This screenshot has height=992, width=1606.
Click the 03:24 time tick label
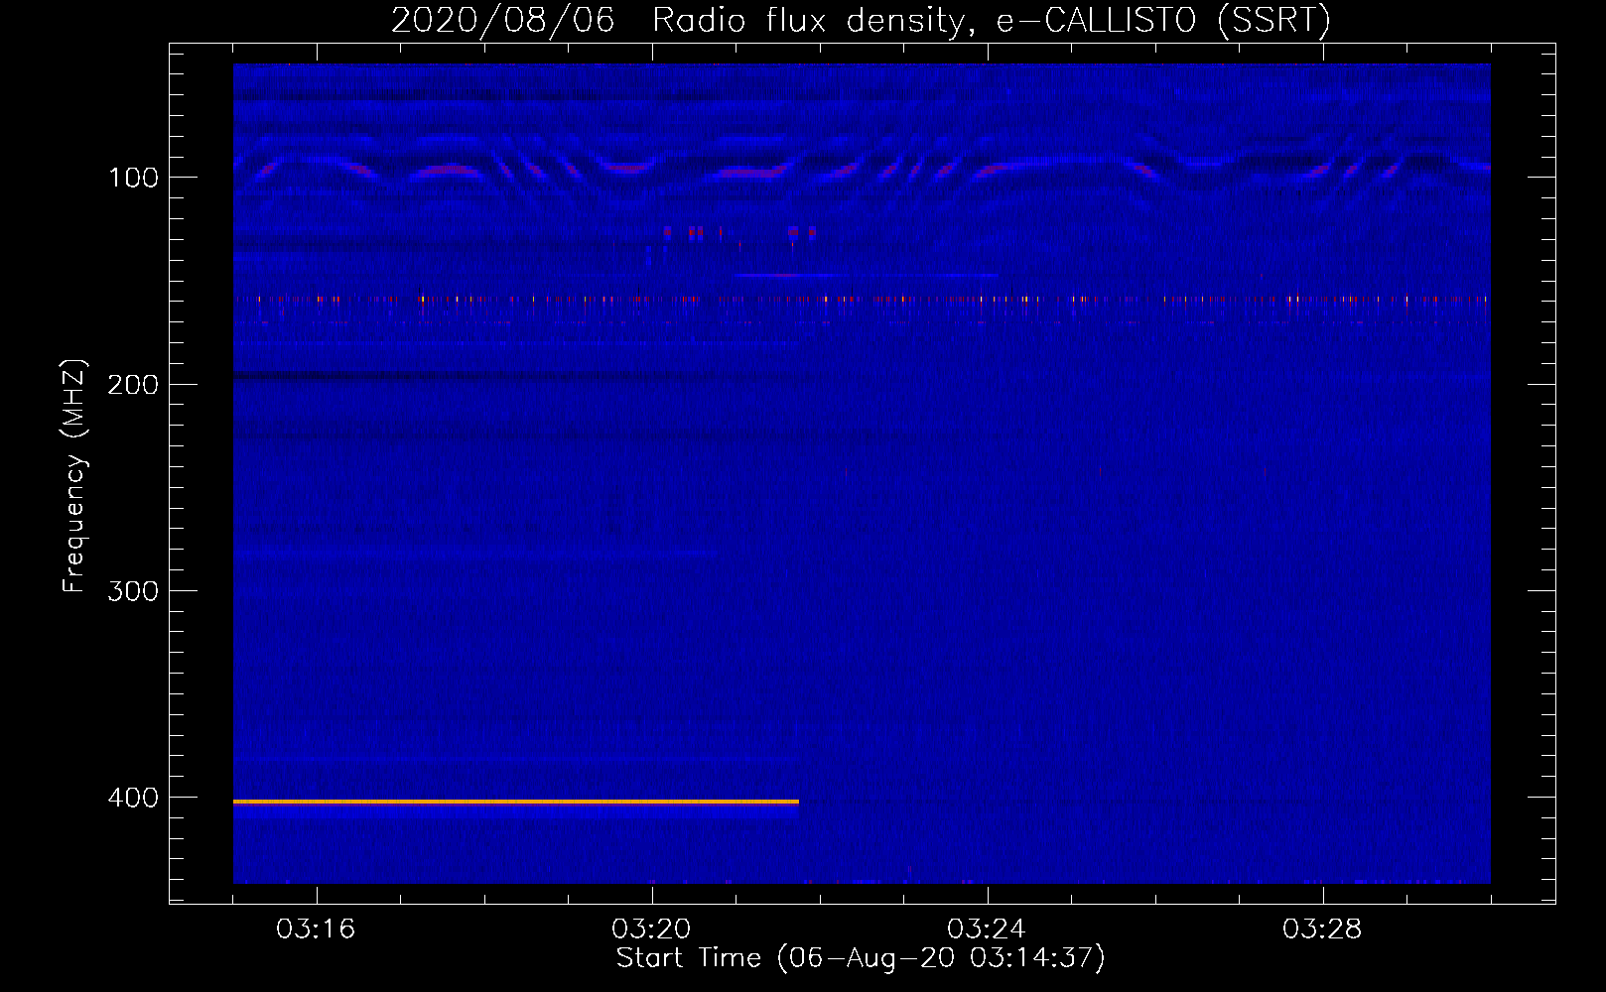click(987, 930)
